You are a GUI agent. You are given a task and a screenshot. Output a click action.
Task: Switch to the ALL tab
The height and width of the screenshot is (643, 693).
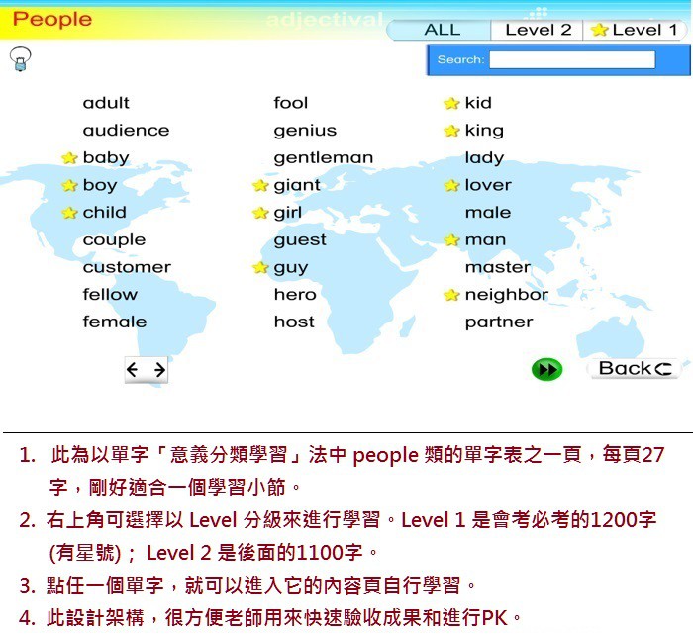pos(442,30)
